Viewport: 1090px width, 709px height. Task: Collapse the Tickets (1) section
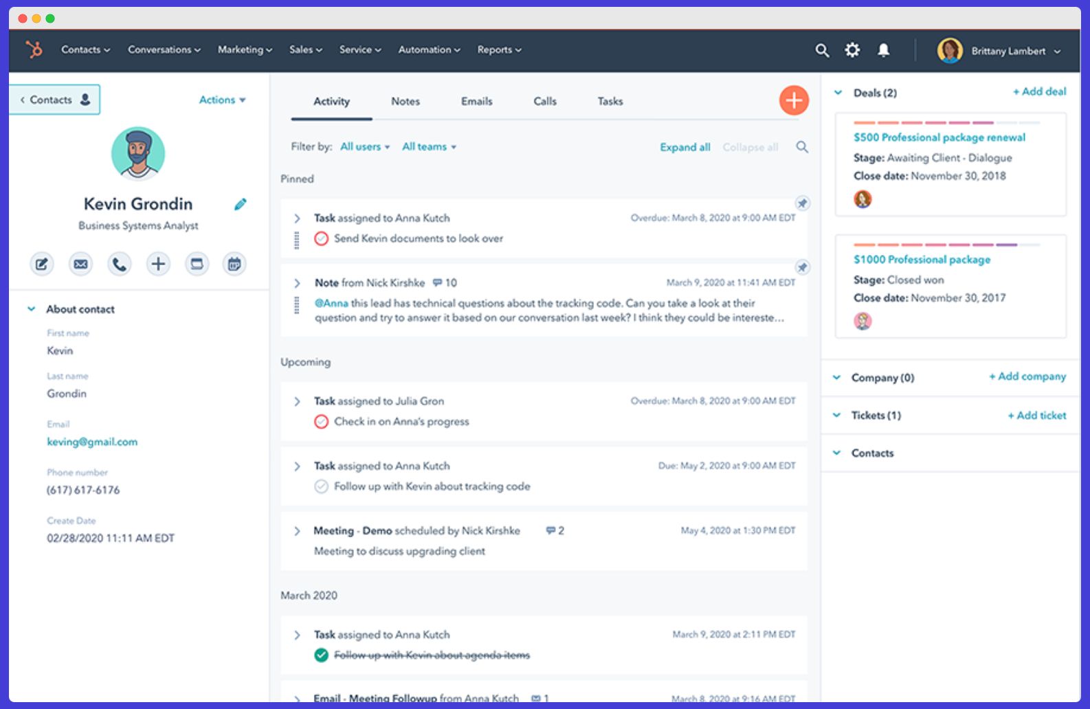tap(836, 415)
